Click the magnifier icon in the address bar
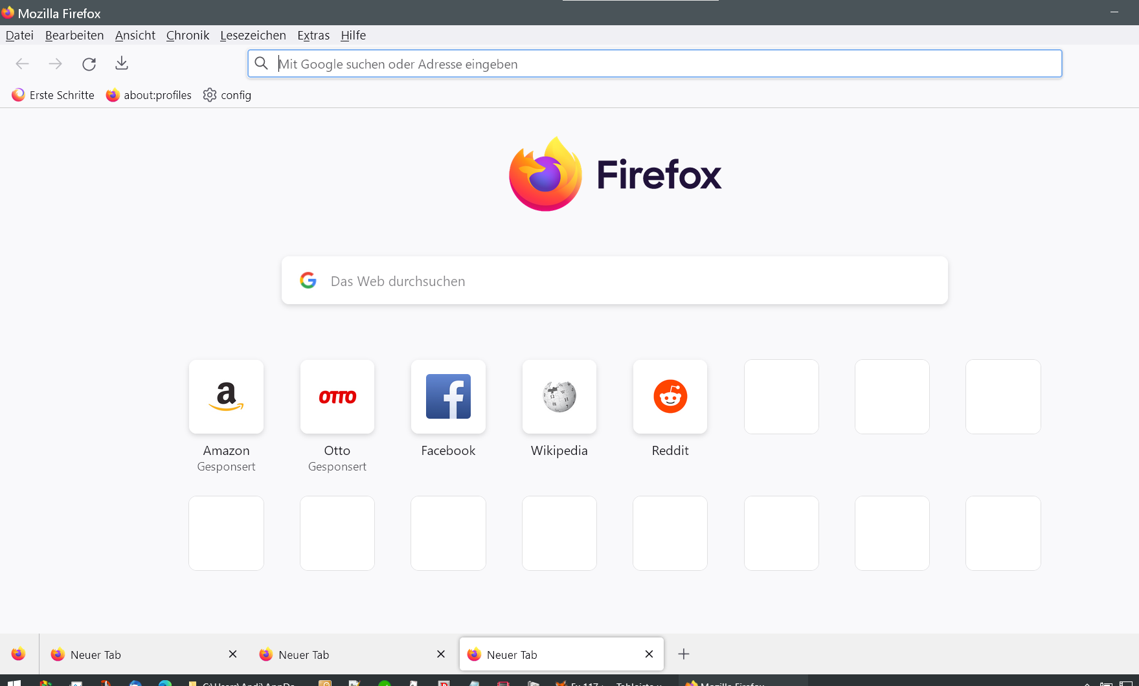This screenshot has height=686, width=1139. point(262,63)
